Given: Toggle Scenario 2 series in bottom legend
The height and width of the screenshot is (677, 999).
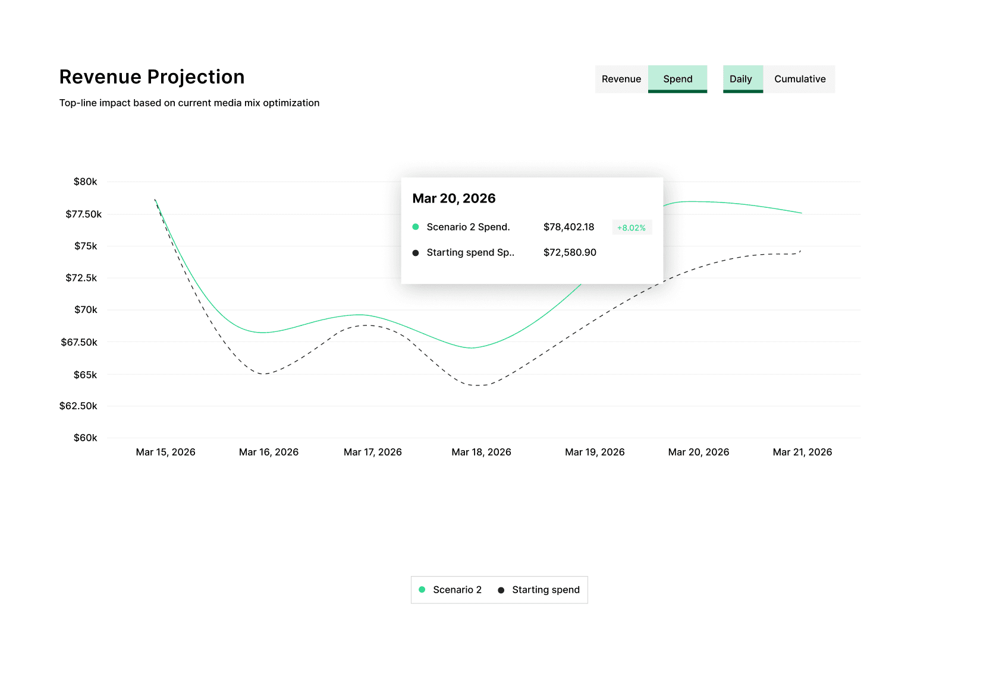Looking at the screenshot, I should pyautogui.click(x=457, y=590).
